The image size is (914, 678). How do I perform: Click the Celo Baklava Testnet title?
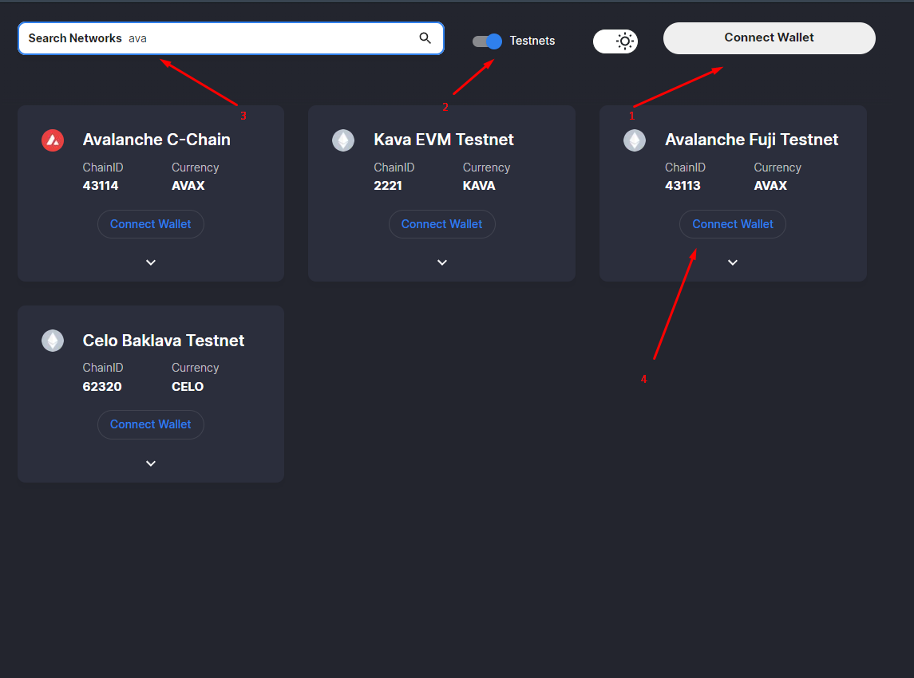click(163, 341)
